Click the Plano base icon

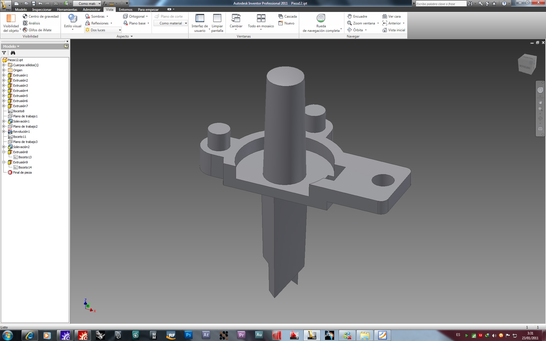tap(125, 23)
